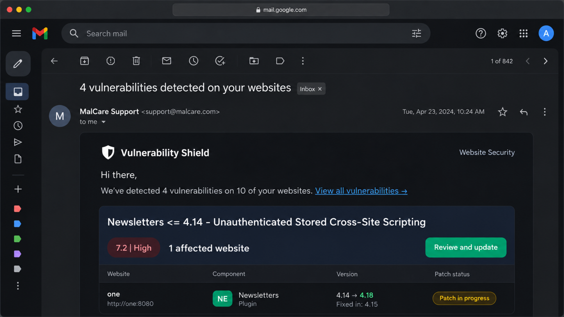Image resolution: width=564 pixels, height=317 pixels.
Task: Click 'Review and update' button
Action: [x=466, y=247]
